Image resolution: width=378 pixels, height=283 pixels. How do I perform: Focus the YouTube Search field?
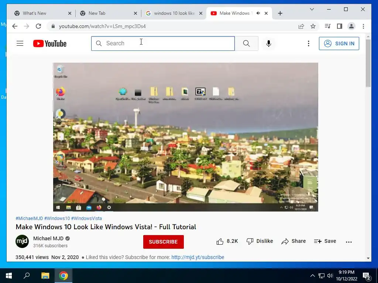point(163,43)
